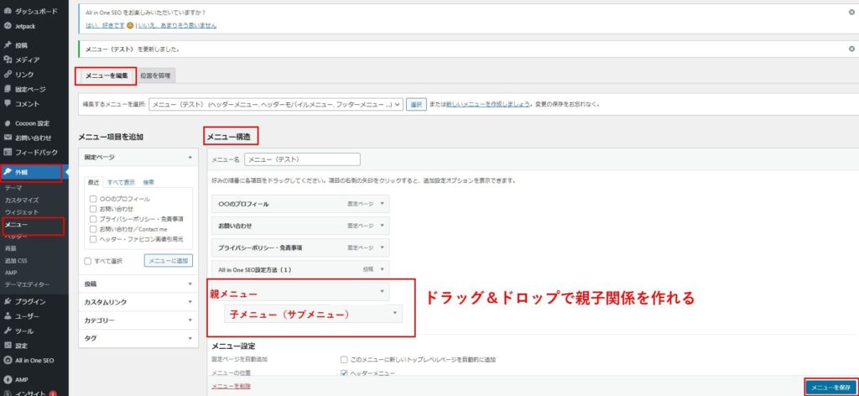Click the 固定ページ icon in the sidebar
This screenshot has width=859, height=396.
(8, 89)
